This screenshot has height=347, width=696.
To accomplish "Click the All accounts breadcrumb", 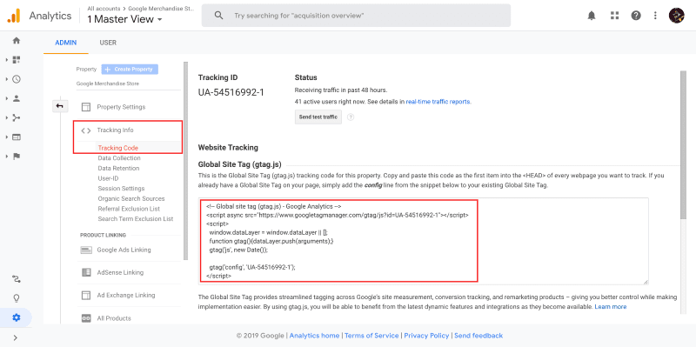I will point(104,9).
